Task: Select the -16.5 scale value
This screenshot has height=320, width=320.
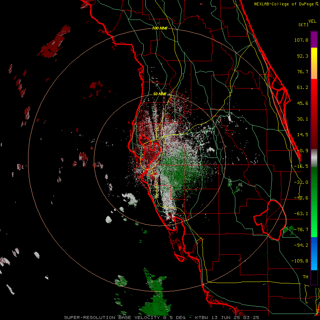Action: pyautogui.click(x=301, y=166)
